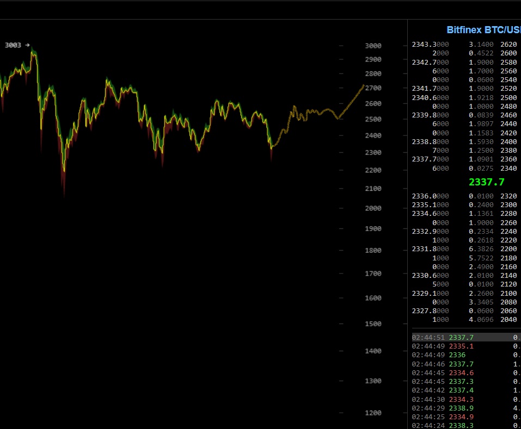Viewport: 521px width, 429px height.
Task: Select the trade time 02:44:25
Action: (x=428, y=417)
